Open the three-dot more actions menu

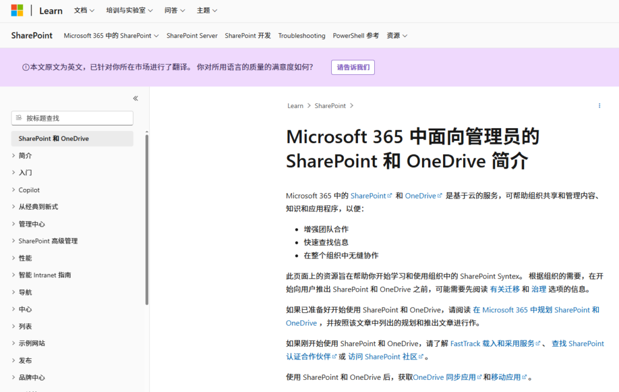[599, 106]
